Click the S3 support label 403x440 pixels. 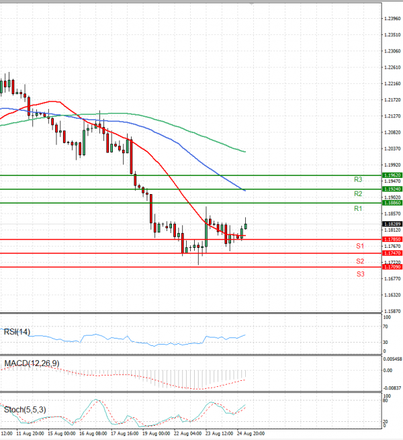tap(360, 274)
